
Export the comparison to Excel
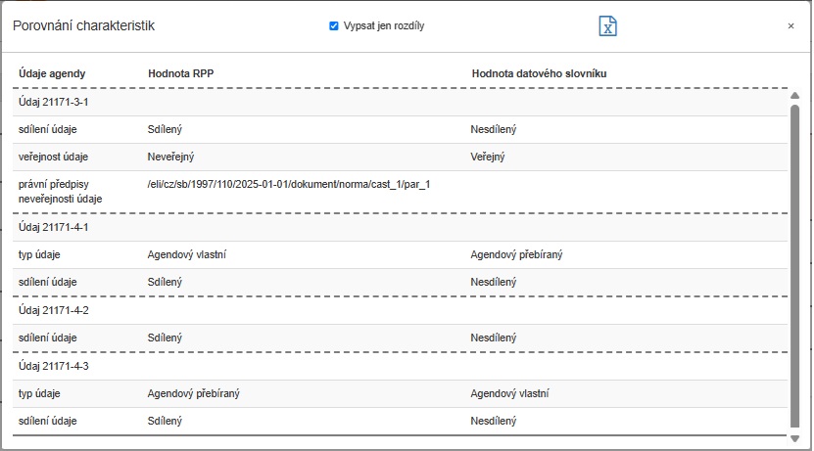pos(607,26)
